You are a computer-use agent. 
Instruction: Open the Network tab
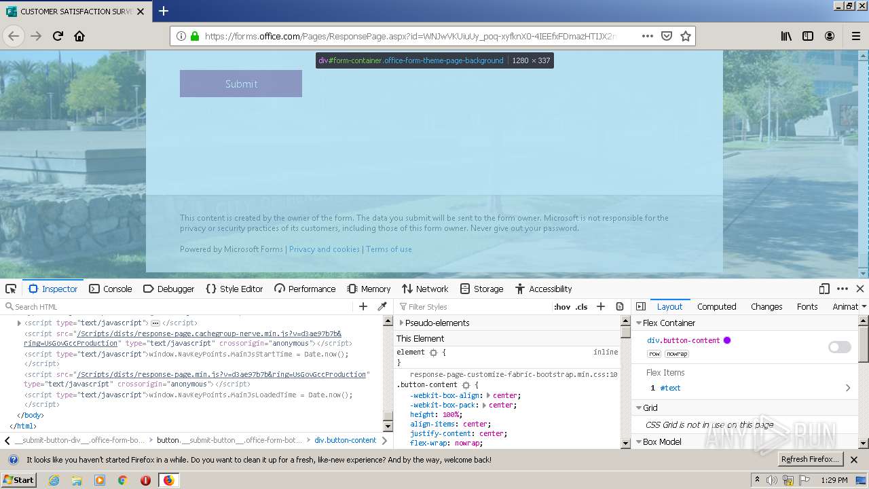pos(425,289)
